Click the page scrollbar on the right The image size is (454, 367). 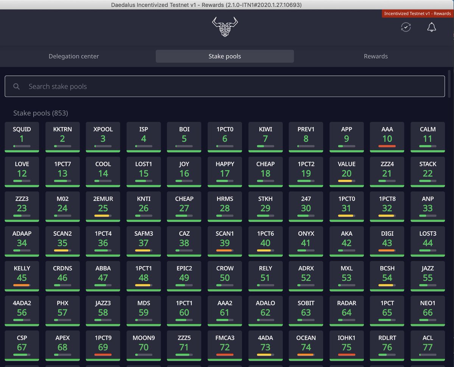tap(449, 83)
